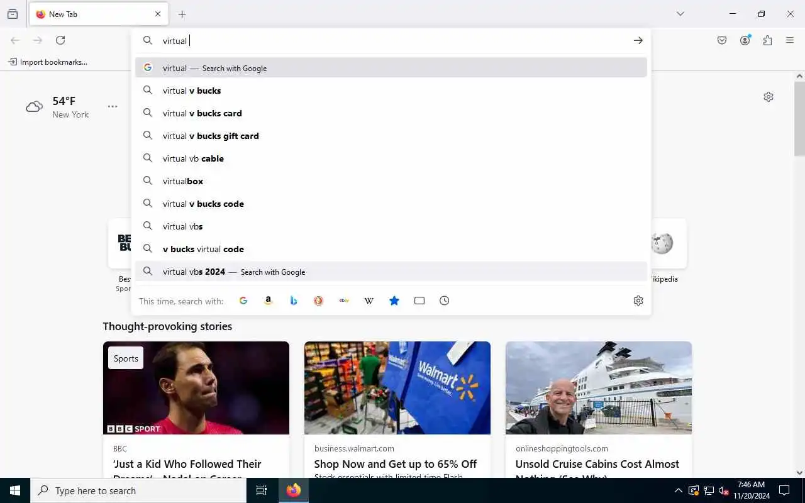Click the go arrow in address bar
This screenshot has width=805, height=503.
pos(638,40)
